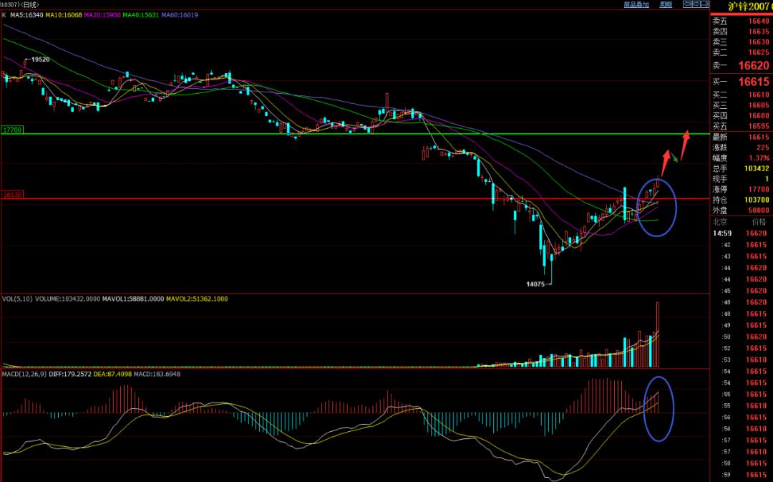773x482 pixels.
Task: Click the 14075 low price marker
Action: [537, 284]
